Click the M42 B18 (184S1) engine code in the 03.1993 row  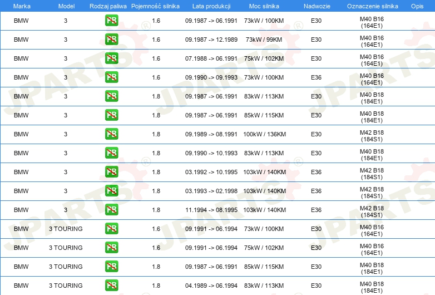pyautogui.click(x=372, y=193)
